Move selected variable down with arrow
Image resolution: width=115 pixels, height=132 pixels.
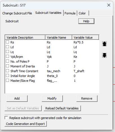point(104,55)
